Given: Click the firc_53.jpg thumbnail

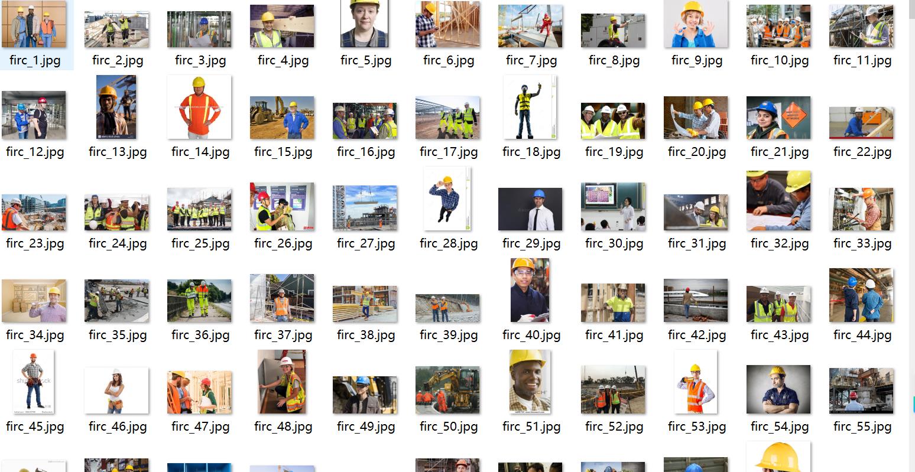Looking at the screenshot, I should click(696, 382).
